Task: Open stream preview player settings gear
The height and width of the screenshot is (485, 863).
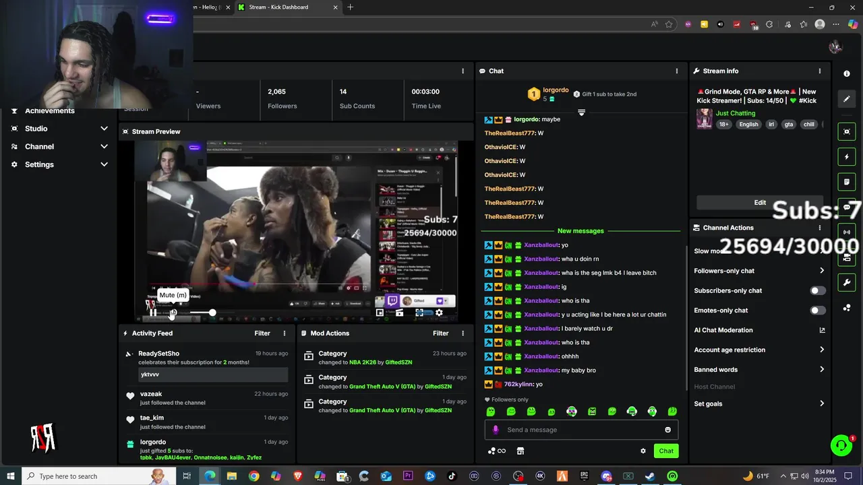Action: [x=439, y=313]
